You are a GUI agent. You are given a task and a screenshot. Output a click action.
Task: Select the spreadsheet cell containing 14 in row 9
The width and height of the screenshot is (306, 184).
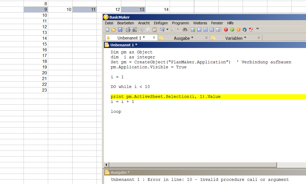coord(158,10)
